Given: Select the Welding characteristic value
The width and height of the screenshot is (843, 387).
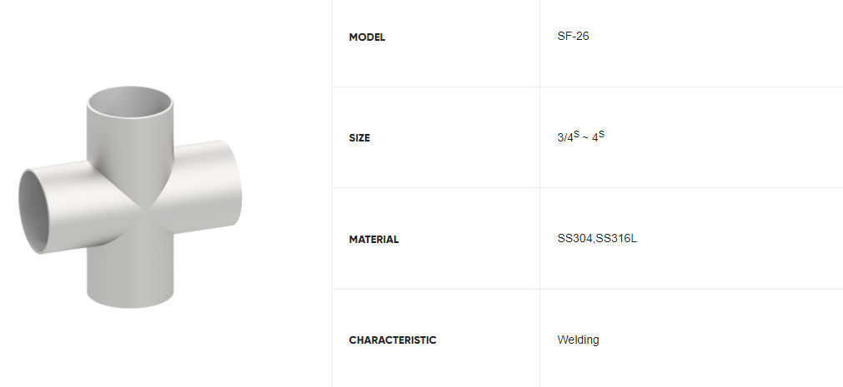Looking at the screenshot, I should coord(578,340).
